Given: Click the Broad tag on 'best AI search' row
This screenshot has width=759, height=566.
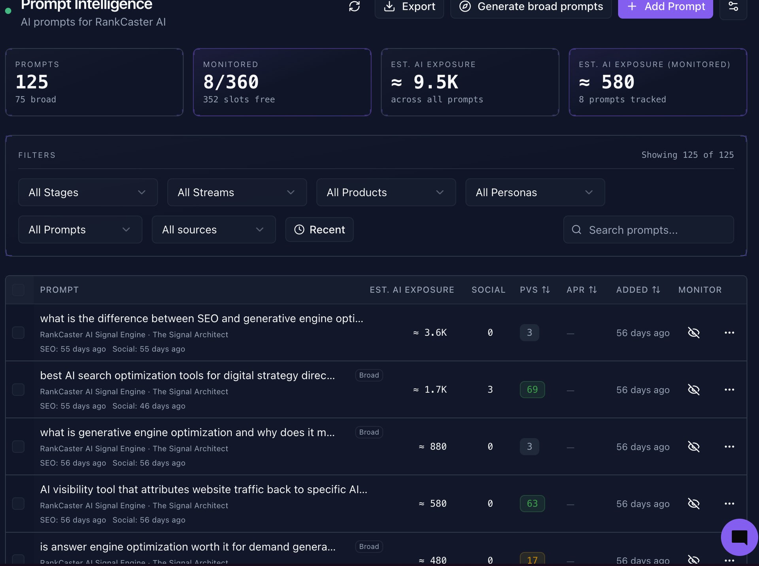Looking at the screenshot, I should click(x=369, y=375).
